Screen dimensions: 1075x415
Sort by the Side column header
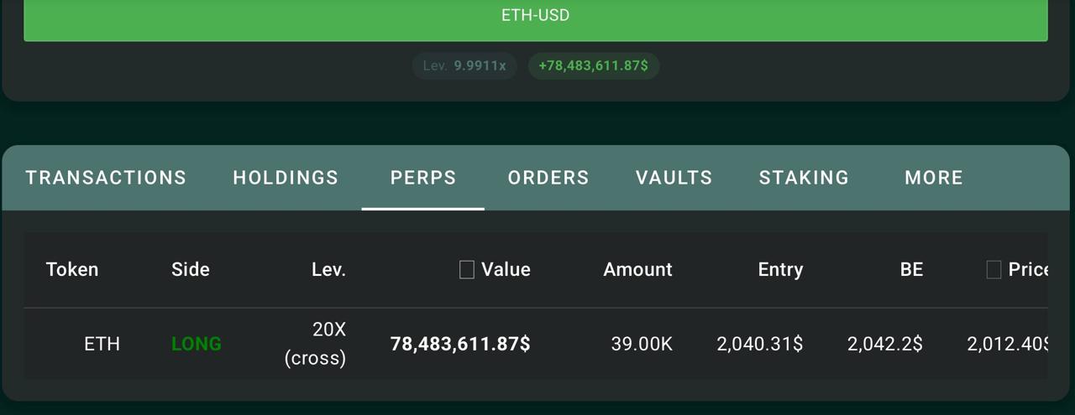(191, 270)
